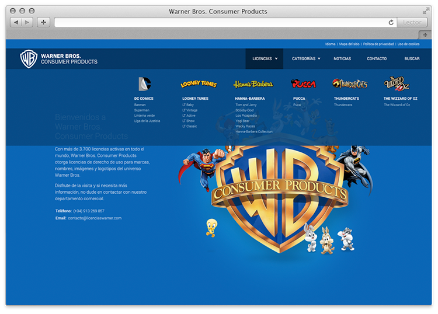438x314 pixels.
Task: Open the Política de privacidad link
Action: pyautogui.click(x=378, y=44)
